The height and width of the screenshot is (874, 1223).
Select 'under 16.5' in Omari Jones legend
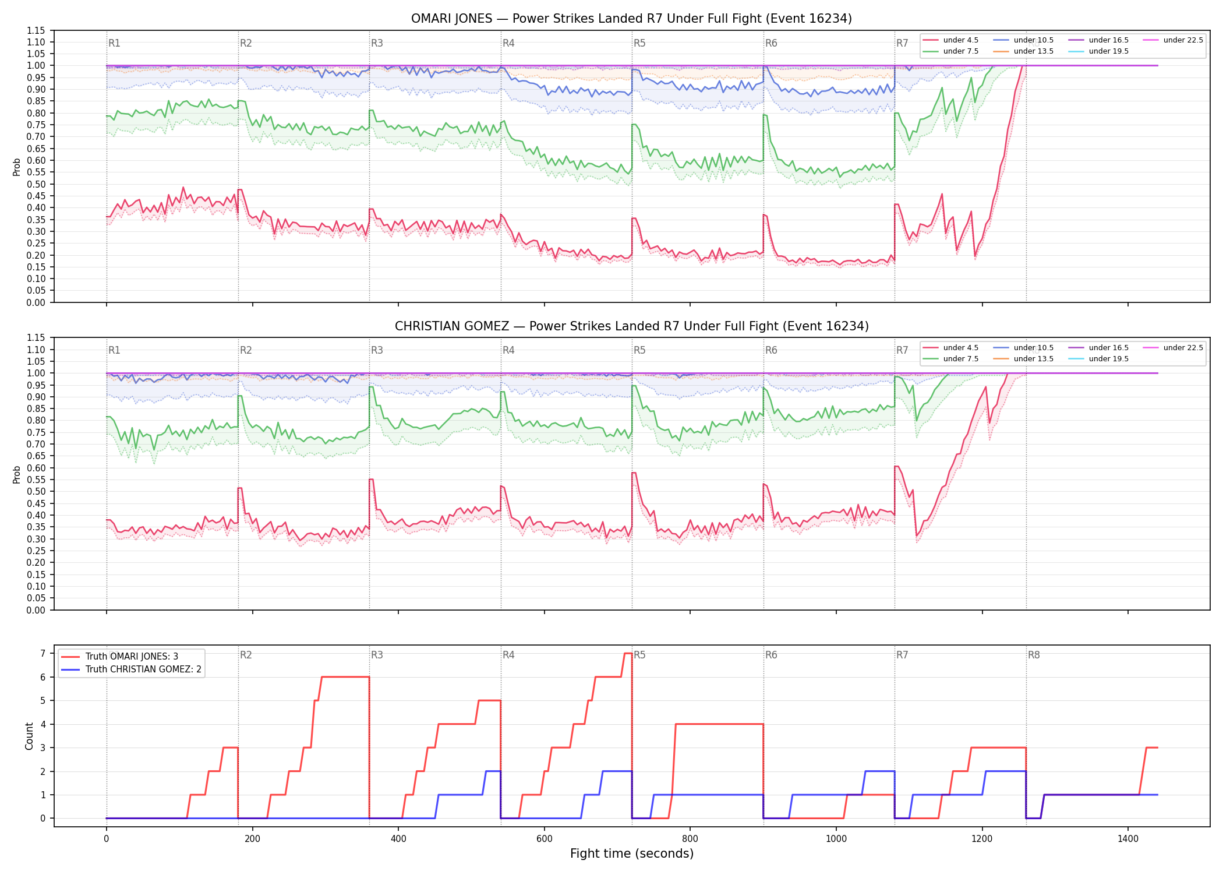[1099, 40]
